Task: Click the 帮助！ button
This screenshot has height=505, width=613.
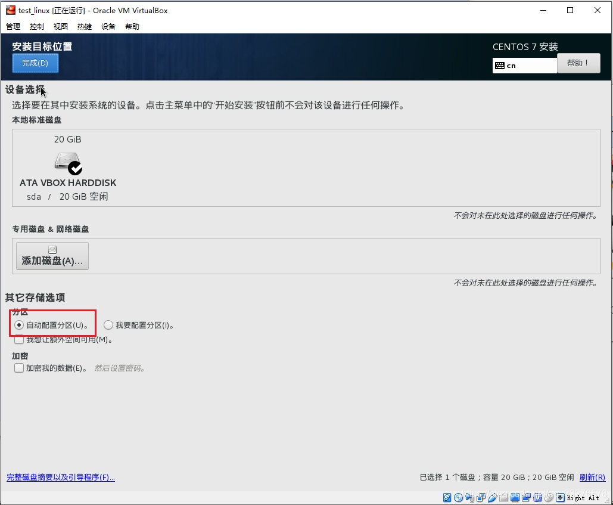Action: click(578, 63)
